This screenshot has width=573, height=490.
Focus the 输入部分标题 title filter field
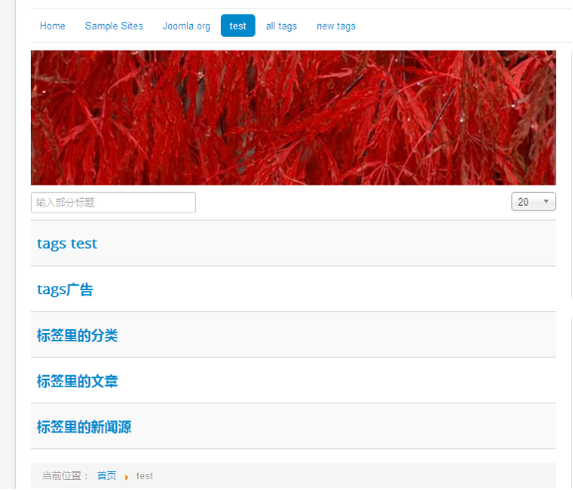(x=113, y=203)
